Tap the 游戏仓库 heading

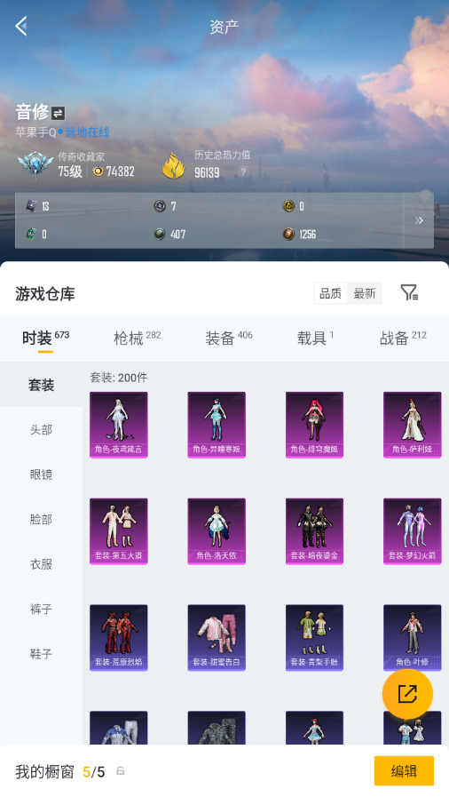coord(45,294)
